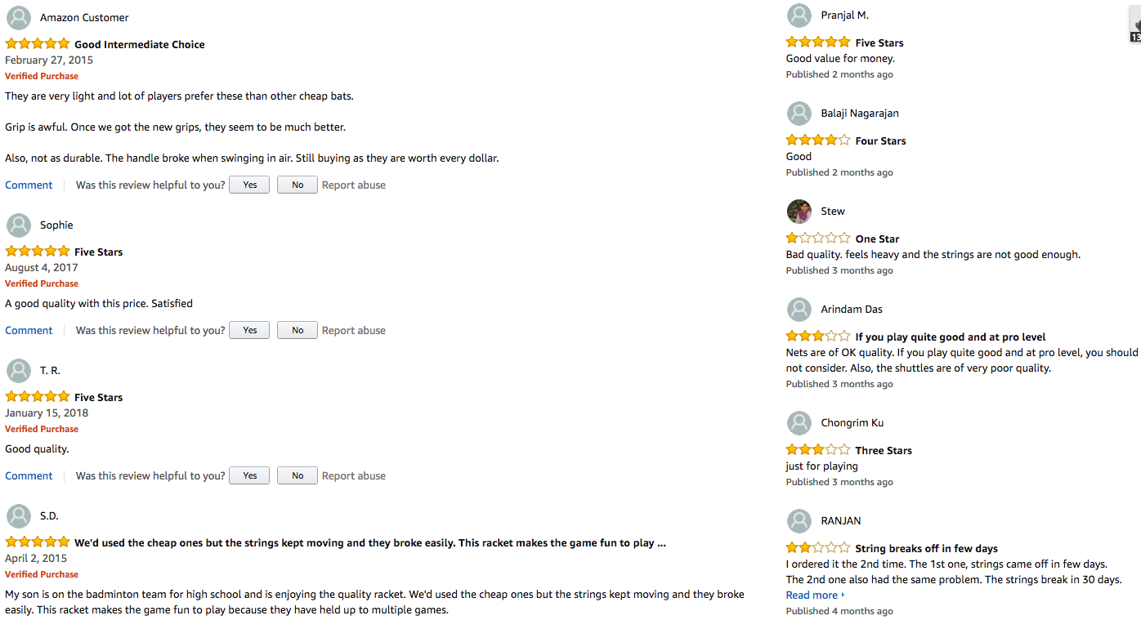Click Amazon Customer's profile avatar

tap(19, 18)
